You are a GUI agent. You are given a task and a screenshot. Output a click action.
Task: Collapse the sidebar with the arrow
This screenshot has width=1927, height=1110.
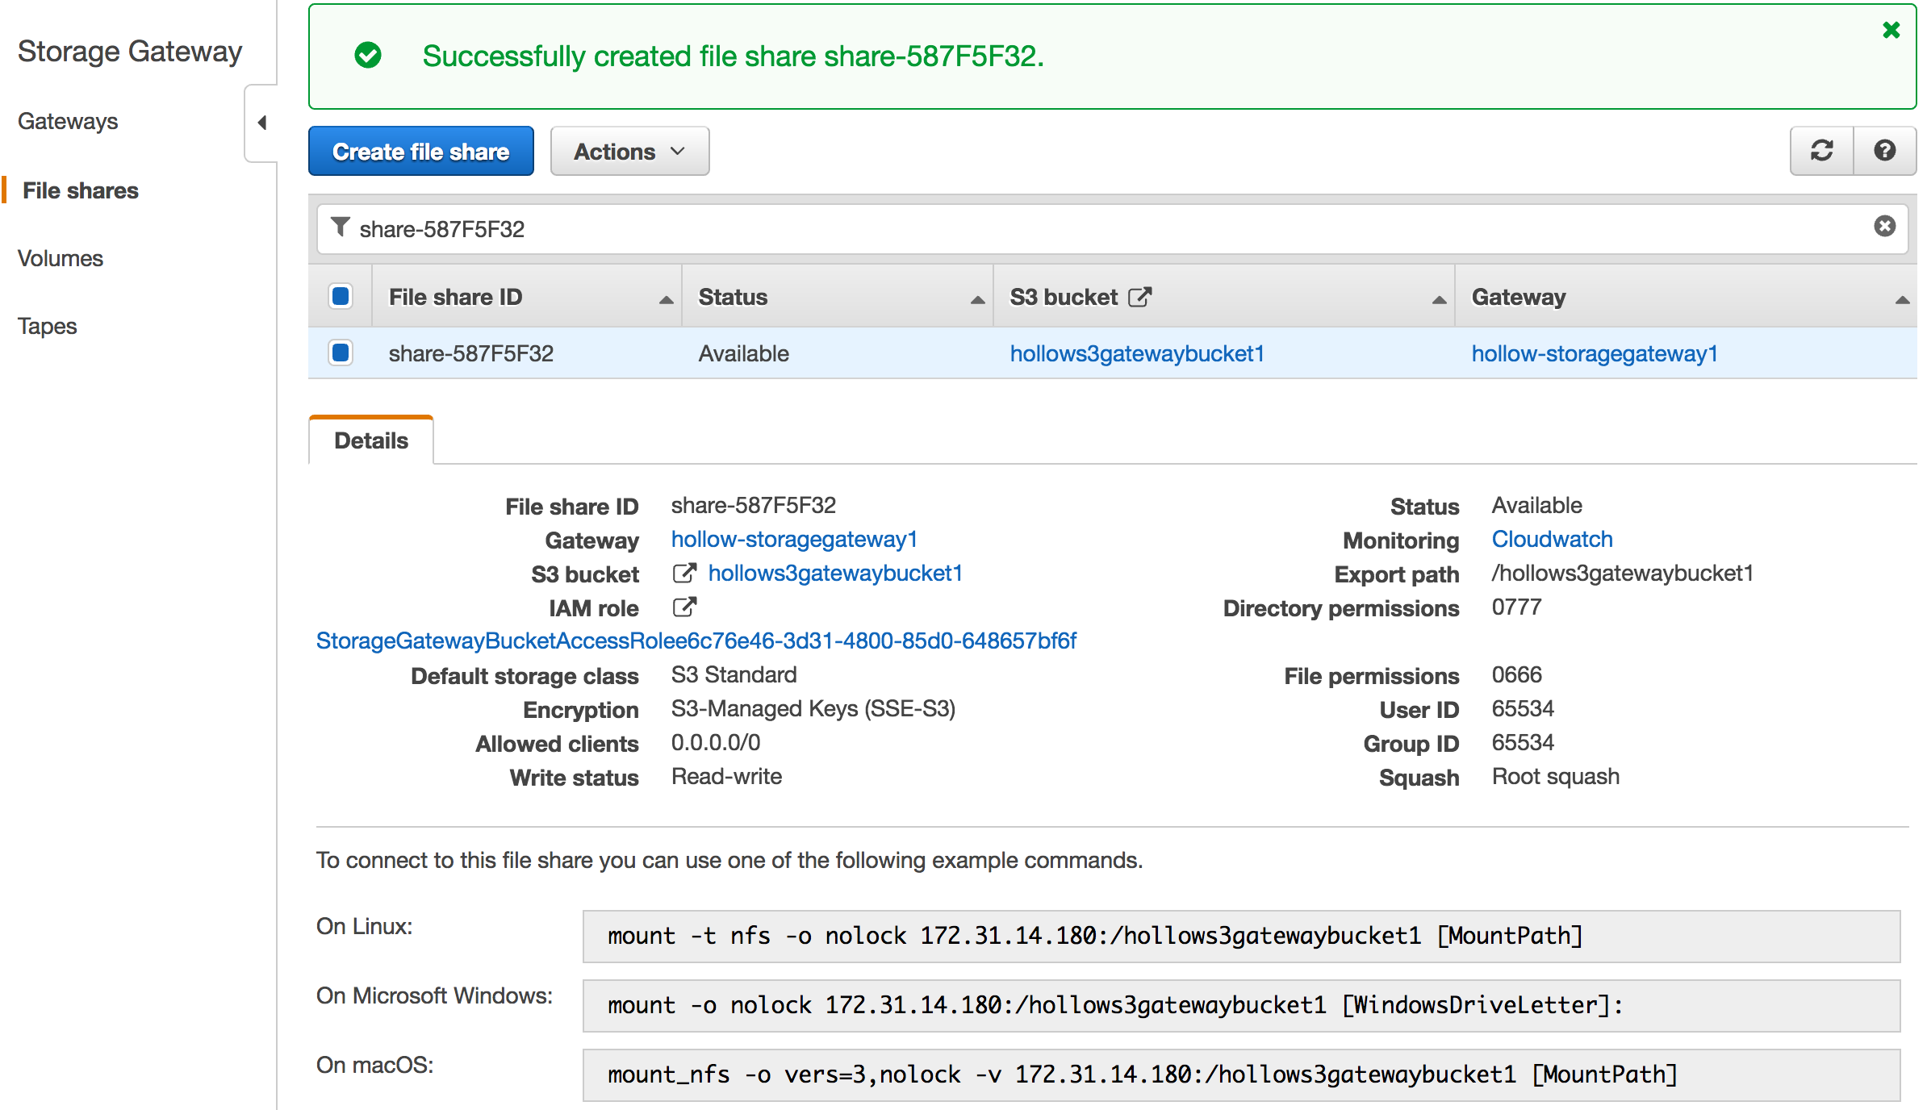[262, 123]
